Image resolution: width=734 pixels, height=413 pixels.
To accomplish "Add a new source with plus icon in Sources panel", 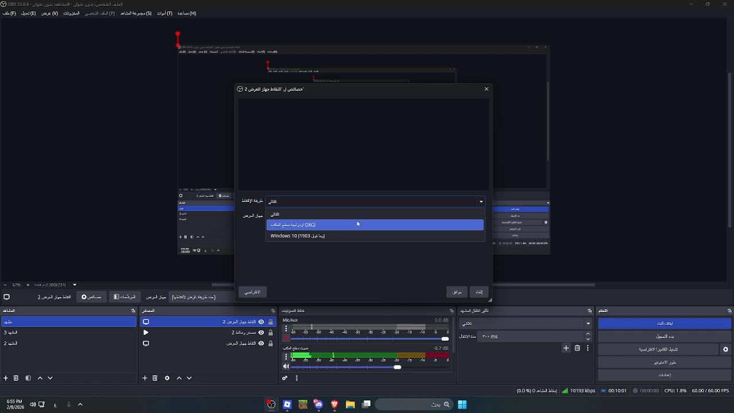I will [145, 378].
